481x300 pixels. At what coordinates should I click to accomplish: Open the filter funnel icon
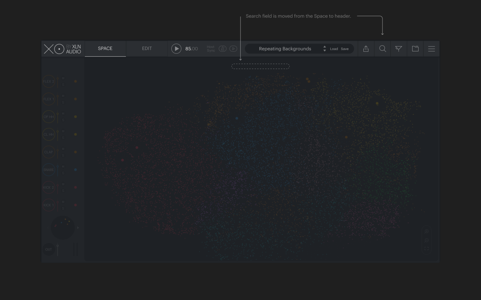click(399, 49)
